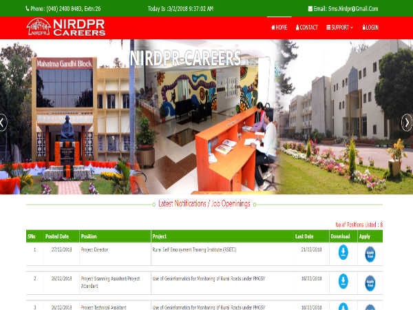Select Project Technical Assistant position text
The width and height of the screenshot is (413, 310).
(103, 307)
